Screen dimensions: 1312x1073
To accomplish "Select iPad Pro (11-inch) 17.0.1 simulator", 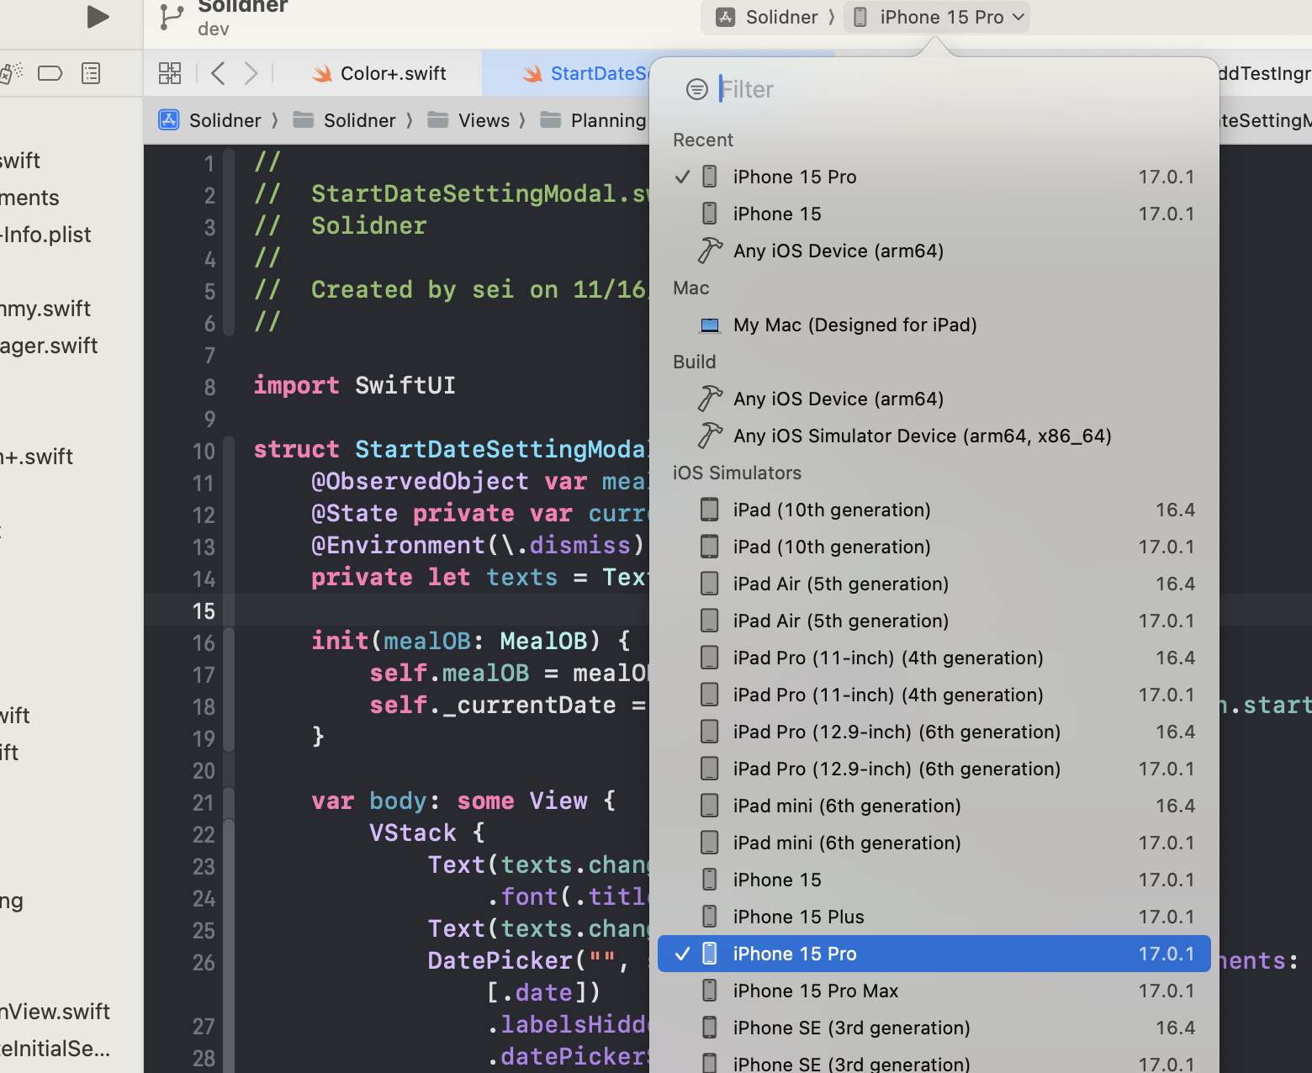I will point(934,695).
